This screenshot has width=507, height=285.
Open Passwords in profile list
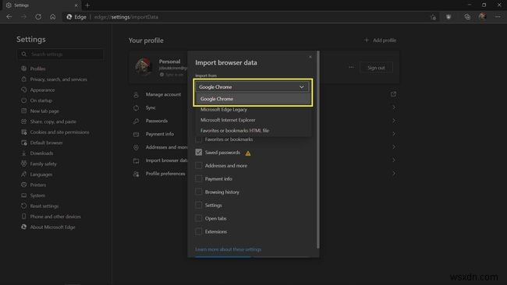[x=157, y=121]
